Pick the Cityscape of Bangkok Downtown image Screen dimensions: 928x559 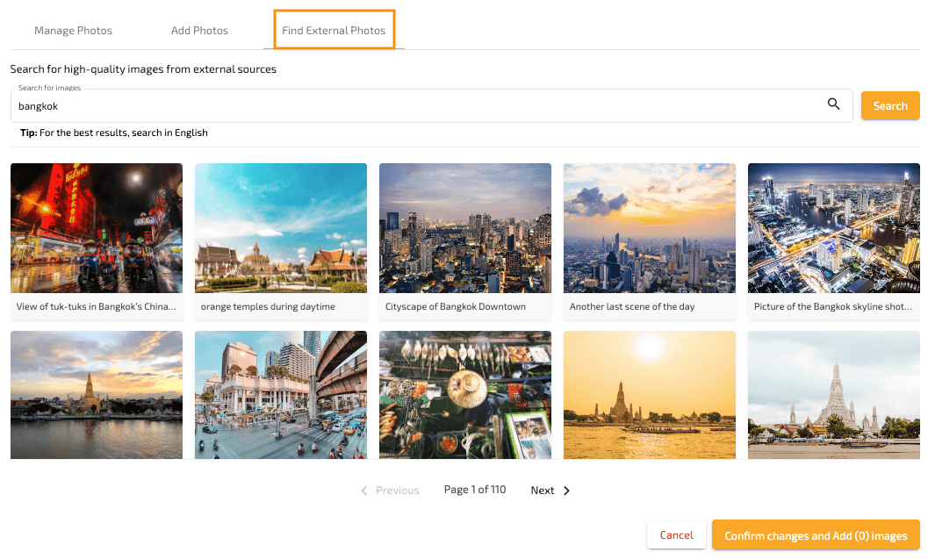coord(465,228)
